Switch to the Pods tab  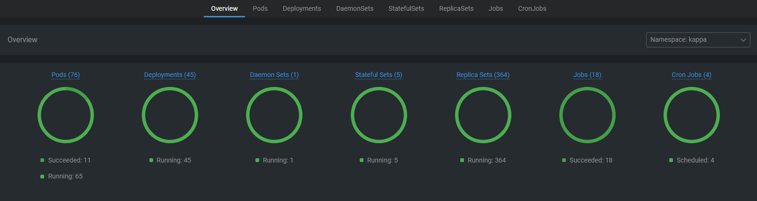coord(260,8)
